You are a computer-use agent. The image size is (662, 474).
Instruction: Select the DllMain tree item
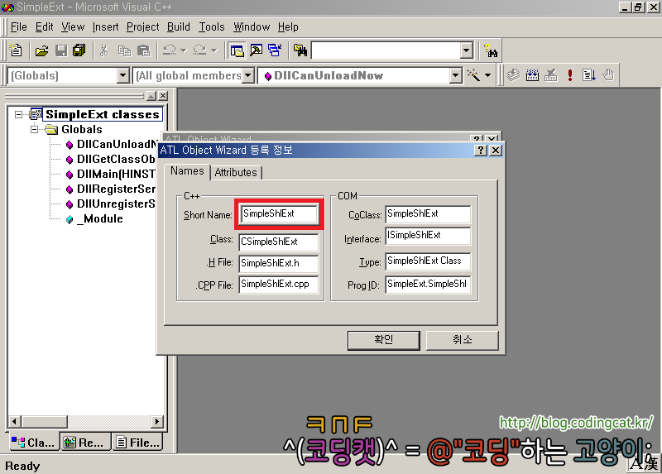[x=116, y=175]
